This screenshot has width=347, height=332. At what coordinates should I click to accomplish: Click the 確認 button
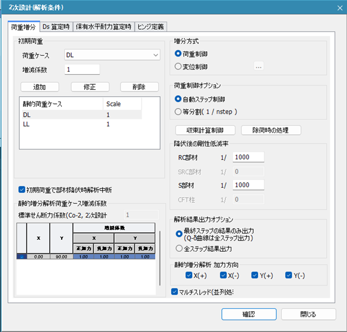click(249, 314)
